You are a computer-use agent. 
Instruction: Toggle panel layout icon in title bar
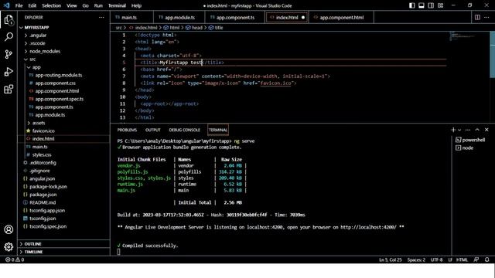(x=422, y=5)
